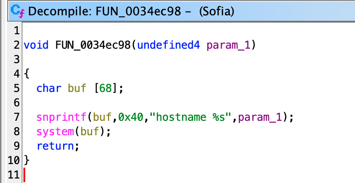Click the snprintf function call

(x=63, y=117)
